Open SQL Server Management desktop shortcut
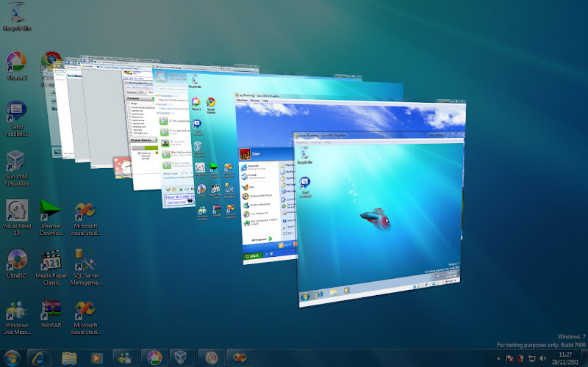Image resolution: width=588 pixels, height=367 pixels. pyautogui.click(x=85, y=267)
